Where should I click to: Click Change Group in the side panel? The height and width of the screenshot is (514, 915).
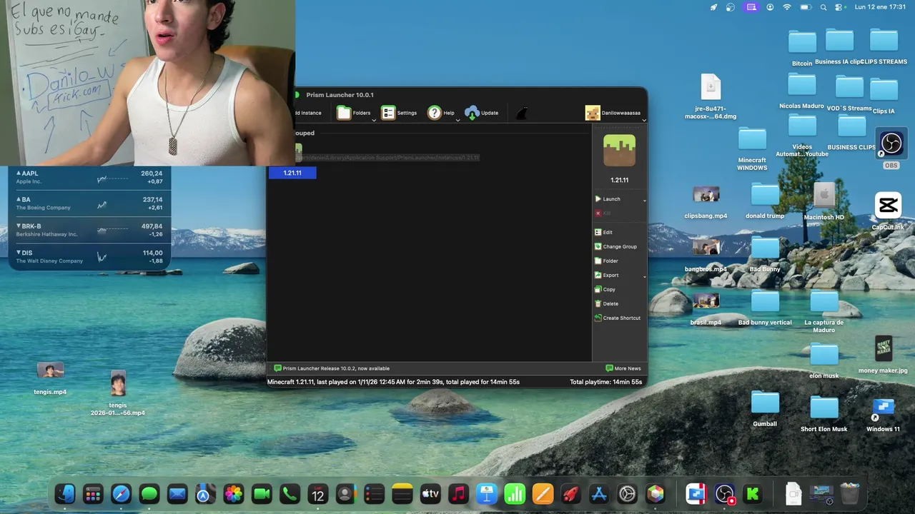coord(615,246)
